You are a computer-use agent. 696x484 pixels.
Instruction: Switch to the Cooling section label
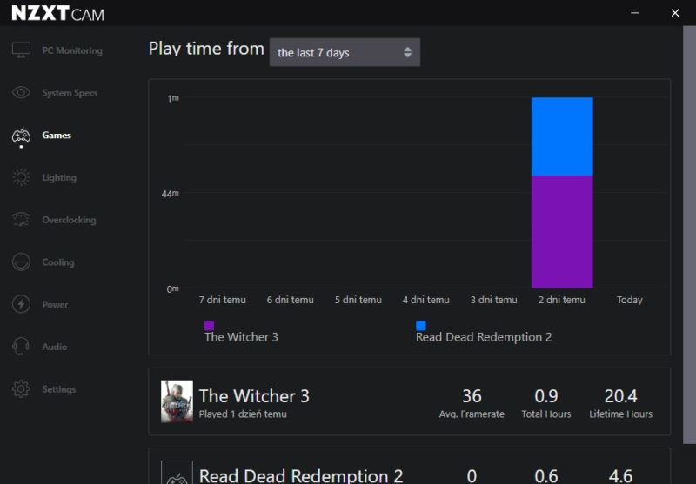click(58, 262)
